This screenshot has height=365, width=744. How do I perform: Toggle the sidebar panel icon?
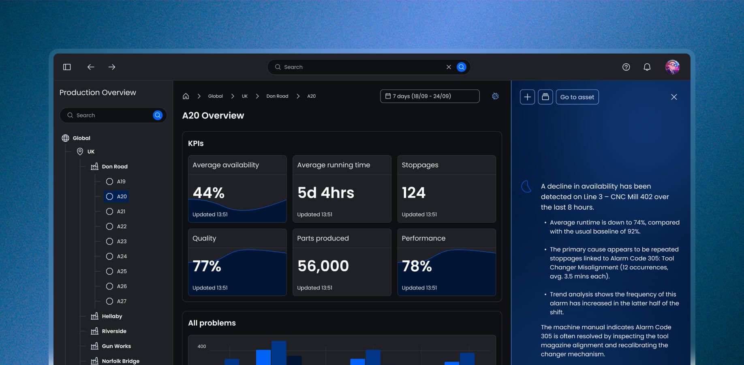[67, 67]
